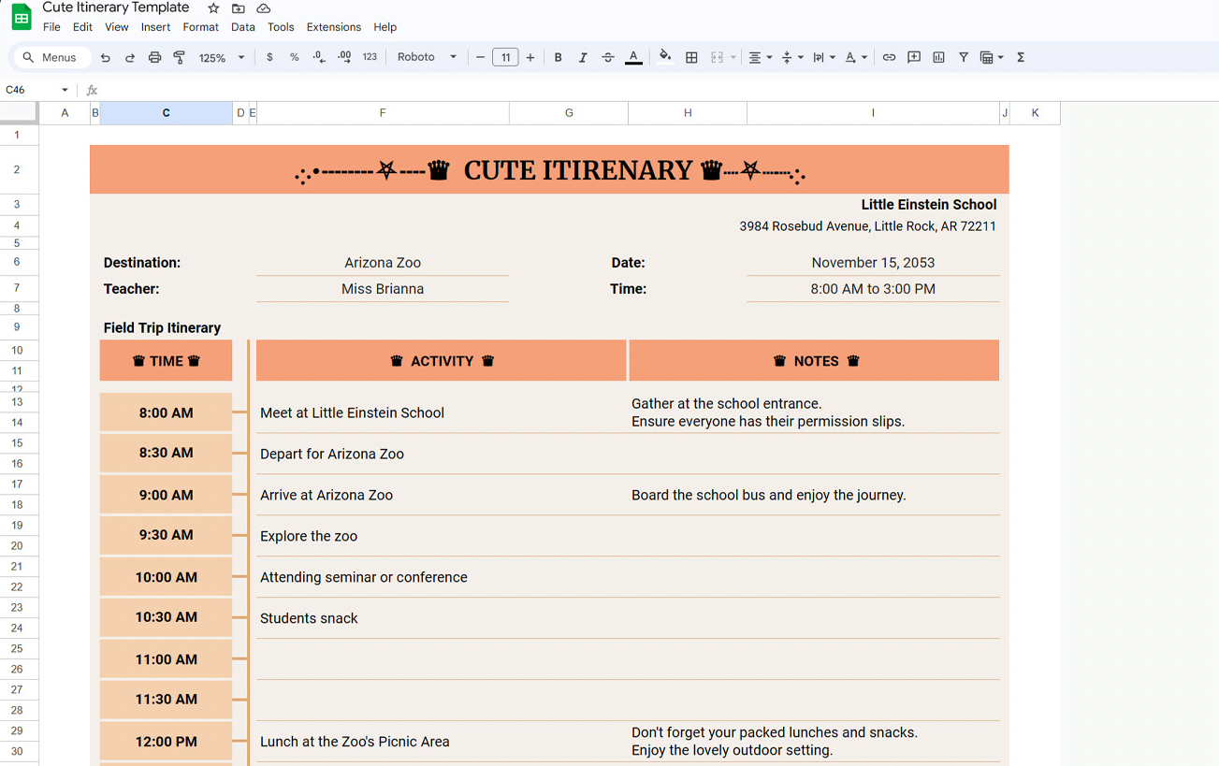Increase font size with plus button
Screen dimensions: 1219x766
pos(530,57)
